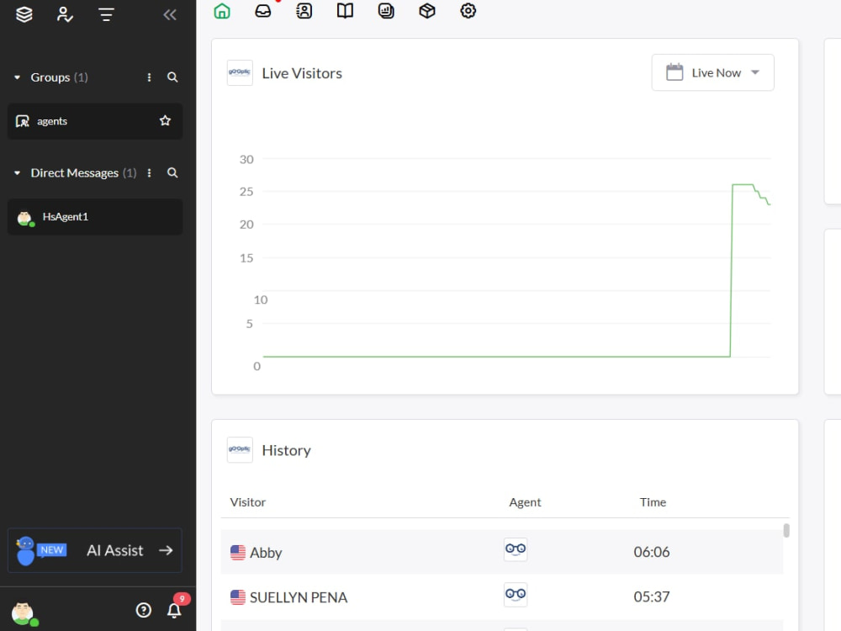
Task: Click the US flag beside SUELLYN PENA
Action: pyautogui.click(x=238, y=597)
